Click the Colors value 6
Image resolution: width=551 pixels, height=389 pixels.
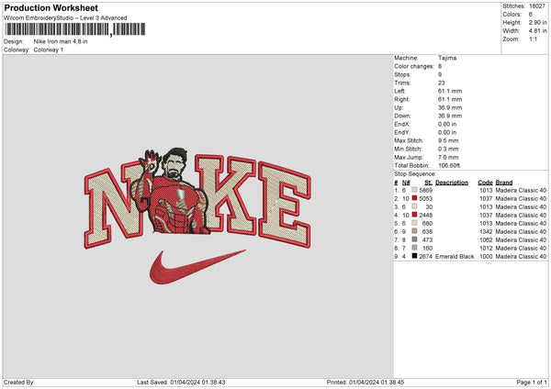(531, 15)
